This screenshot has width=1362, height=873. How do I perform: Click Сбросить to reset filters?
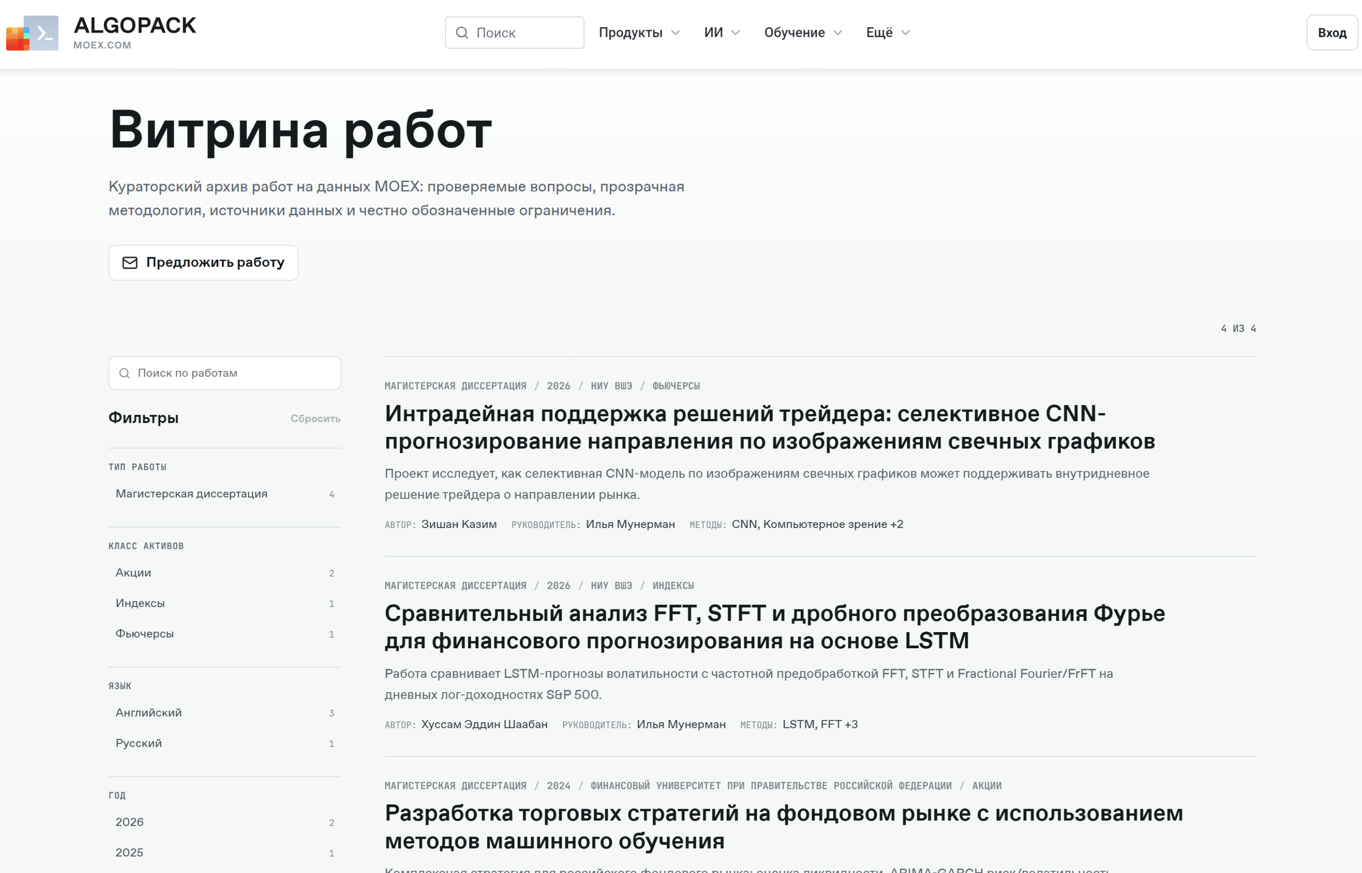[x=316, y=418]
